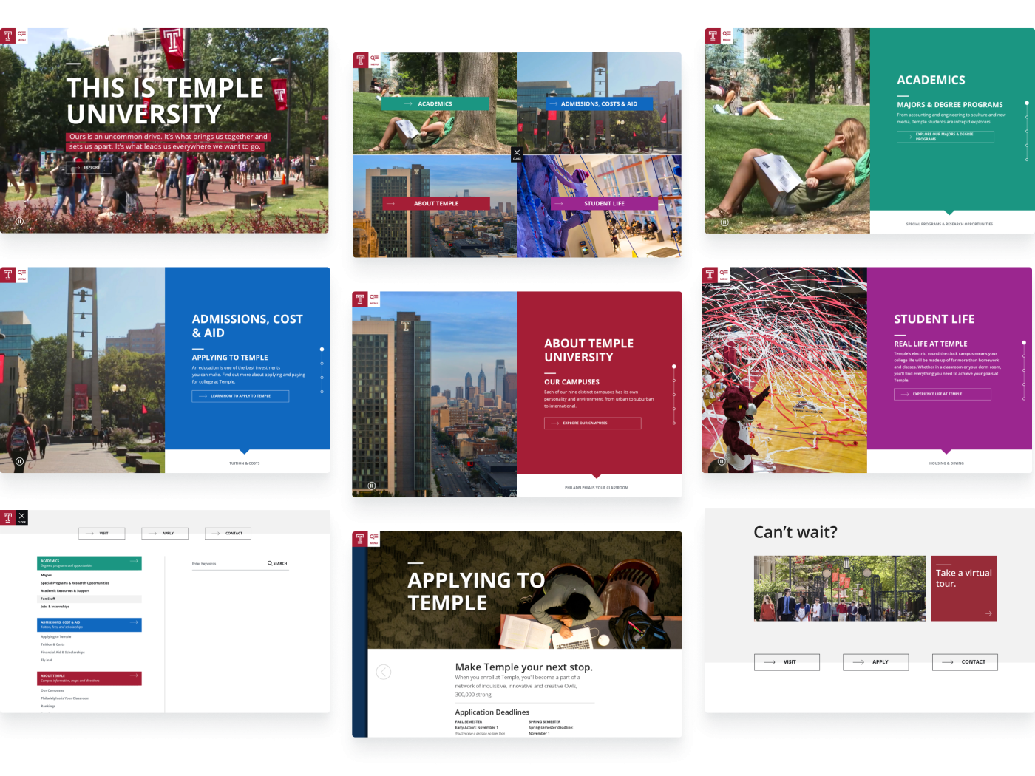Close the expanded site menu mockup
Image resolution: width=1035 pixels, height=776 pixels.
click(21, 517)
